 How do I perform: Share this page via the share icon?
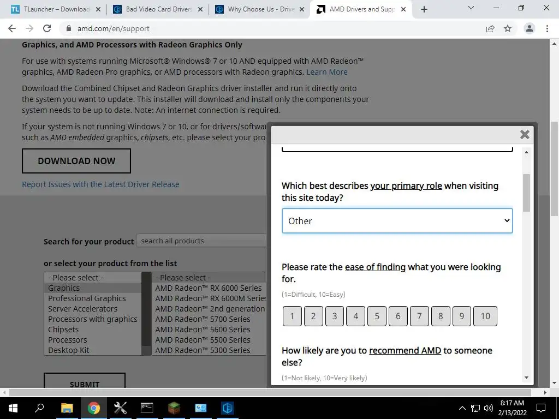[x=490, y=28]
